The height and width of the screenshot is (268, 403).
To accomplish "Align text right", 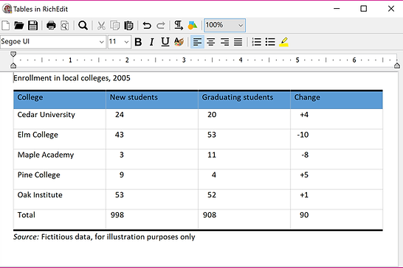I will (224, 42).
